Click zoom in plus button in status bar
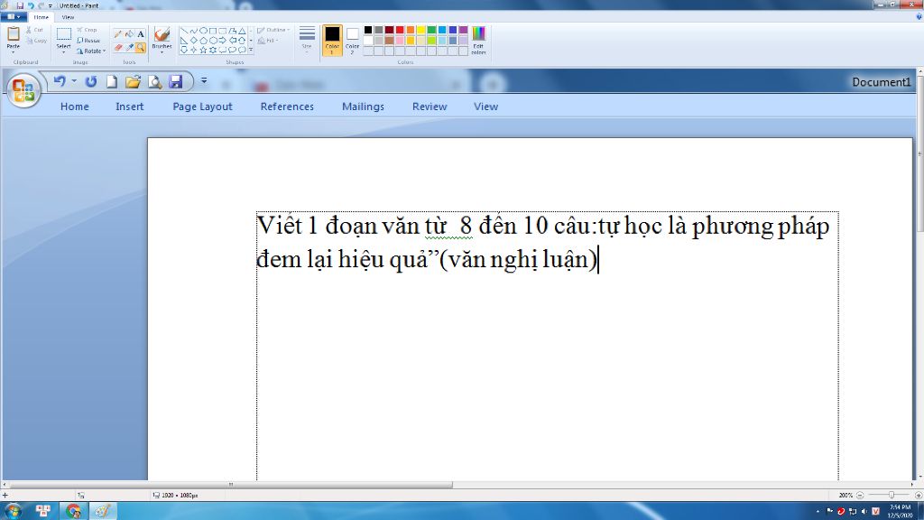This screenshot has width=924, height=520. pos(918,496)
